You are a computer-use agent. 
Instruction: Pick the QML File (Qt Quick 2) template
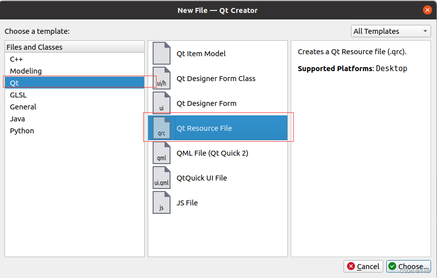(x=218, y=153)
